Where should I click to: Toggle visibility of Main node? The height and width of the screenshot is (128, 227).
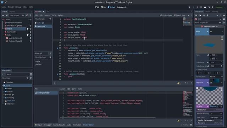pos(31,20)
